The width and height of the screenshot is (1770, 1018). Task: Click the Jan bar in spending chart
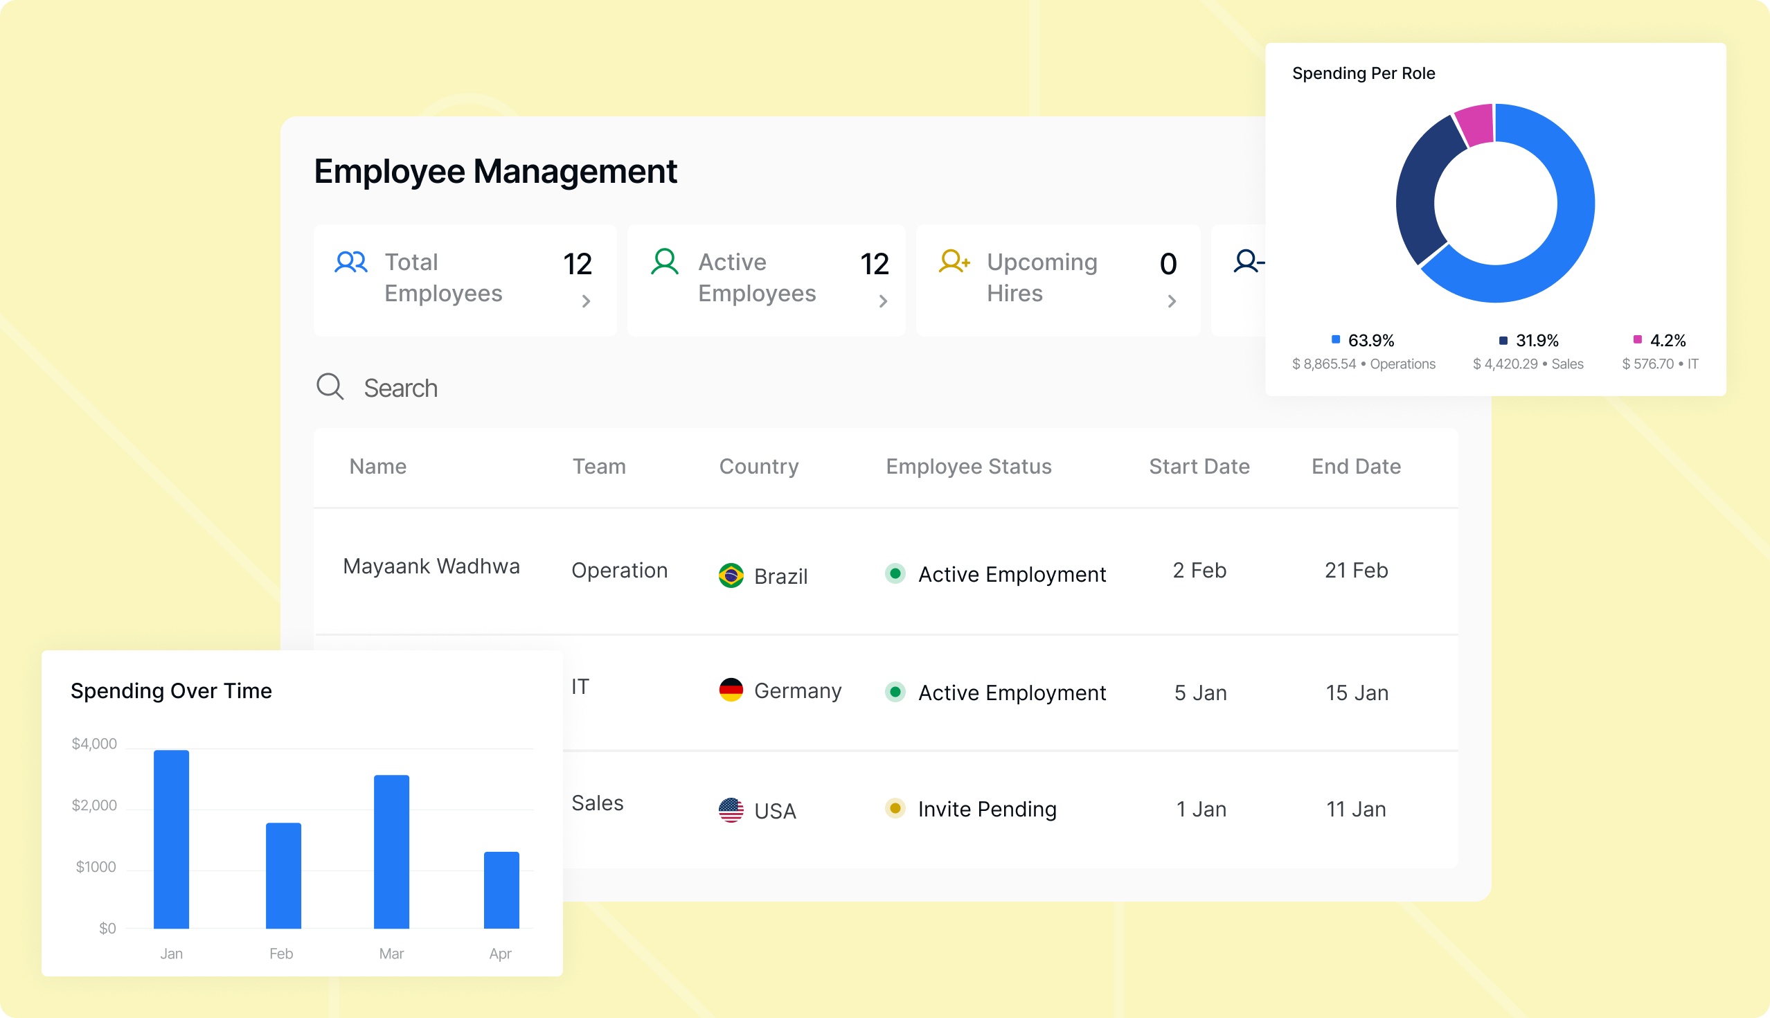[171, 839]
